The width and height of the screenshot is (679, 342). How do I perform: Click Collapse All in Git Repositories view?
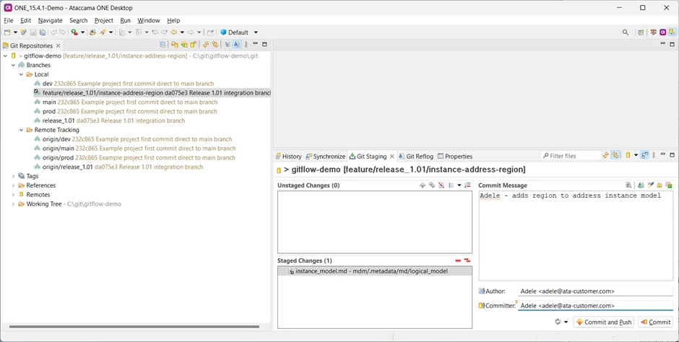pyautogui.click(x=163, y=45)
